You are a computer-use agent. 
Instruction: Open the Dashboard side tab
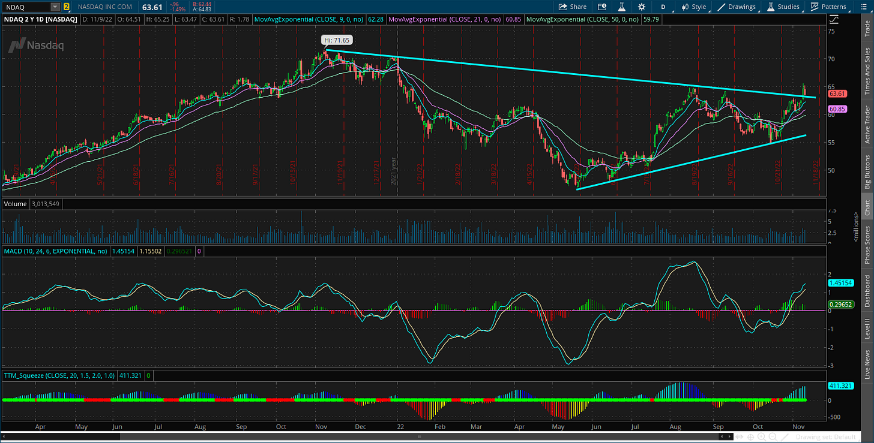click(x=867, y=292)
